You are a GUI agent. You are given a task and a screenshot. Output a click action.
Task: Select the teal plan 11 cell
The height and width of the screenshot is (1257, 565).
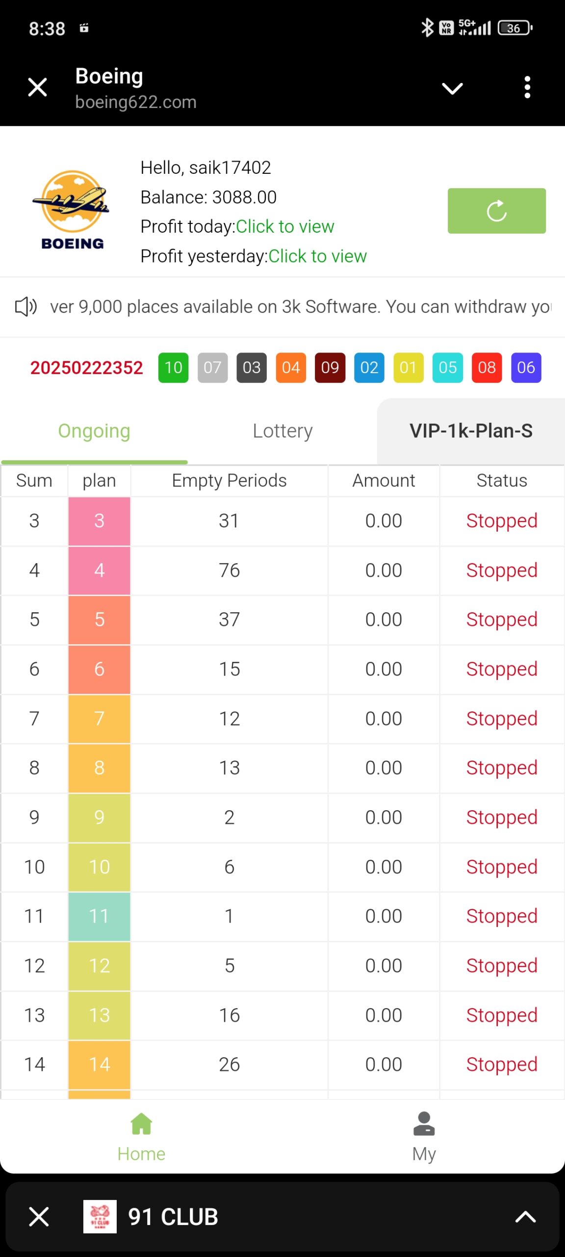[x=99, y=916]
